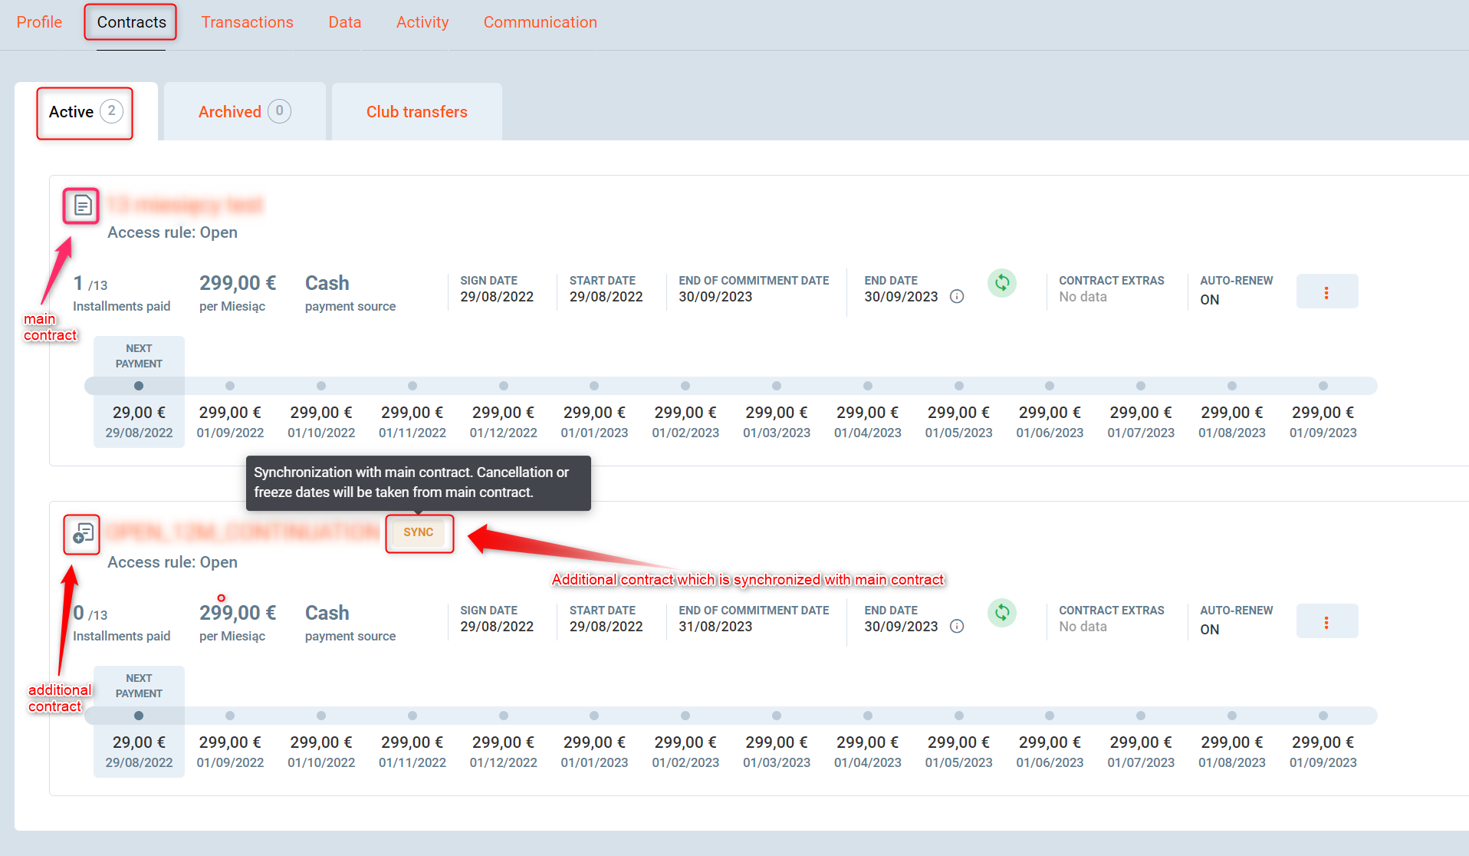1469x856 pixels.
Task: Open the Club transfers tab
Action: (x=416, y=112)
